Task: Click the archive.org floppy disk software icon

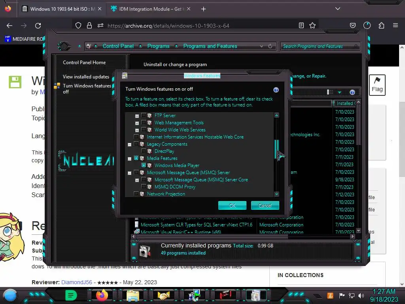Action: [15, 82]
